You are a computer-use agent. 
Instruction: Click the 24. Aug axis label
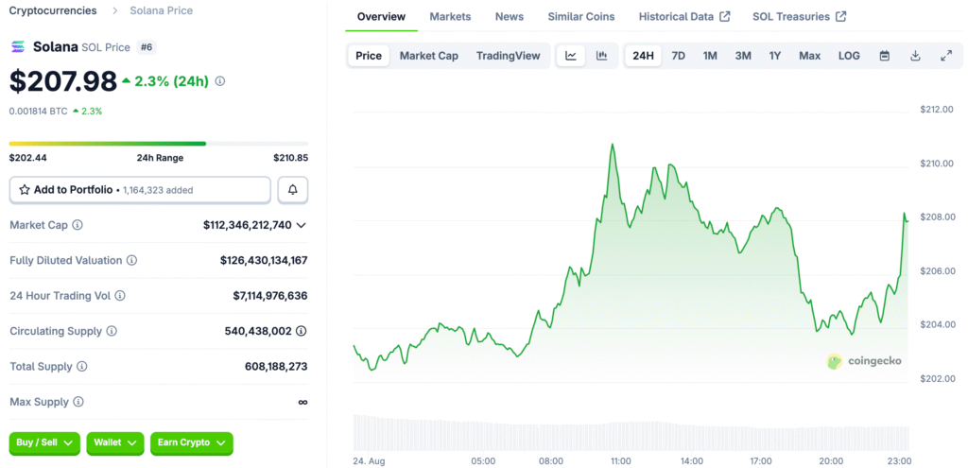click(368, 460)
